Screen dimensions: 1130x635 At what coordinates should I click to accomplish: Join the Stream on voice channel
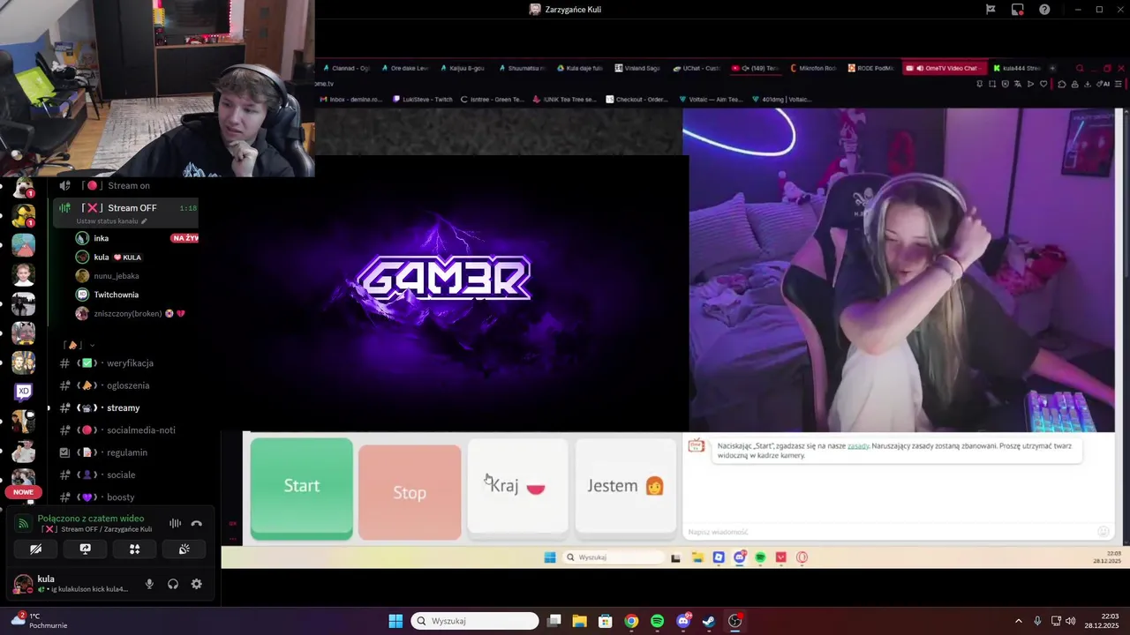click(x=130, y=185)
